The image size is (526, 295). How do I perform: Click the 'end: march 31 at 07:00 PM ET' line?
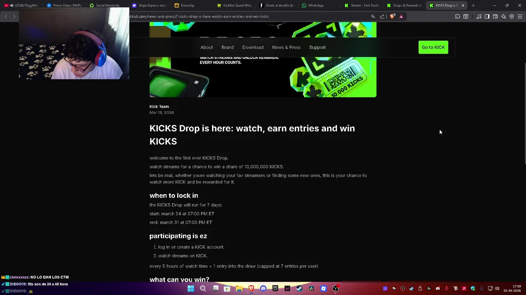[181, 222]
